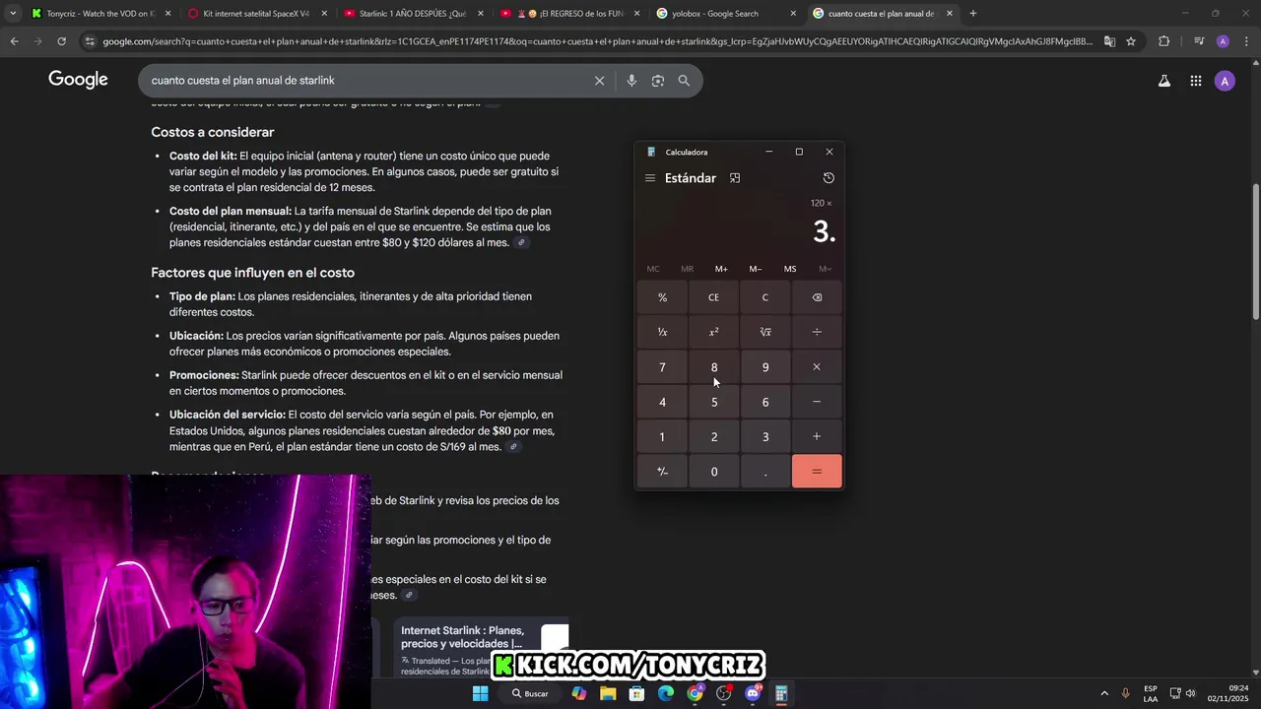Open Google Search Labs flask icon
Viewport: 1261px width, 709px height.
[x=1164, y=81]
